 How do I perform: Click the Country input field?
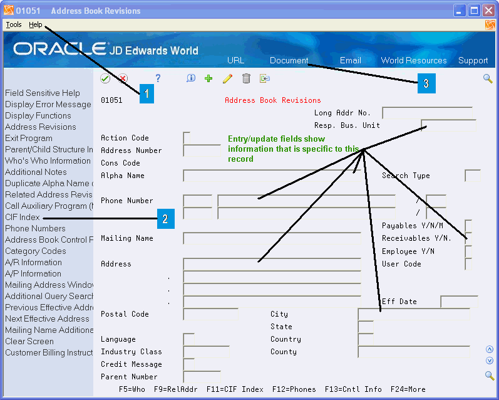(x=366, y=339)
